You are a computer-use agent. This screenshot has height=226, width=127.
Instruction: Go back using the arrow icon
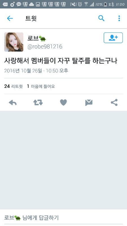tap(10, 18)
